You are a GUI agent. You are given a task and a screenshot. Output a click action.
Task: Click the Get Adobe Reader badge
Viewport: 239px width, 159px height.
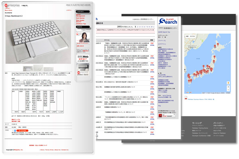tap(167, 116)
